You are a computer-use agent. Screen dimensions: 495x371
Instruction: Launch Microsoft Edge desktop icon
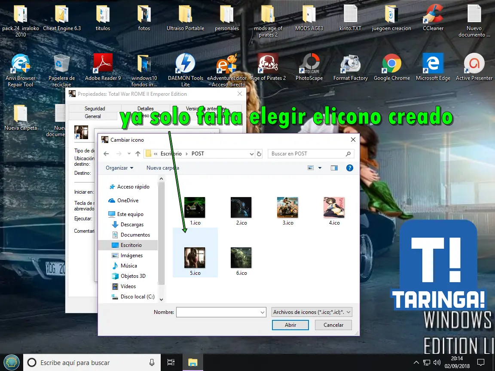pos(433,67)
